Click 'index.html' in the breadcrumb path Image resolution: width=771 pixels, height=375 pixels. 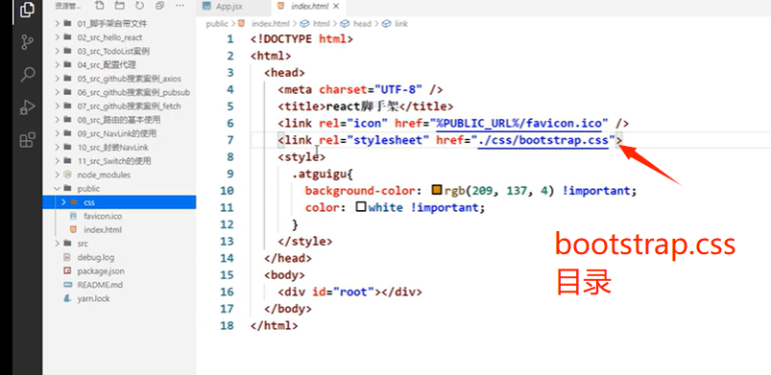pos(270,24)
